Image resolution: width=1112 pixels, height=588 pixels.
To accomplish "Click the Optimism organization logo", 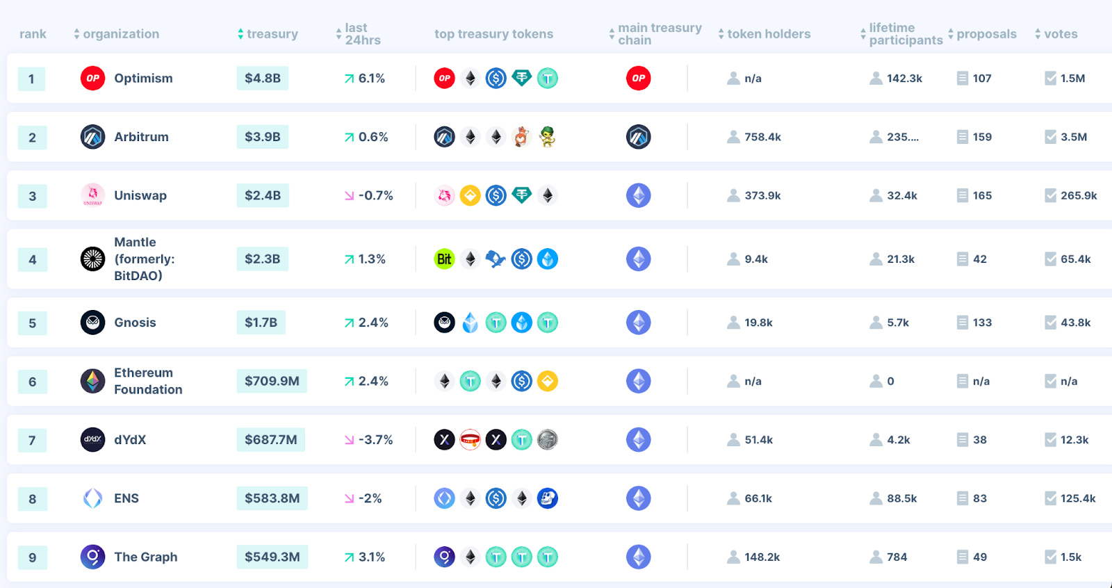I will tap(92, 78).
